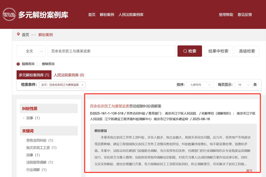The width and height of the screenshot is (266, 177).
Task: Select the 模糊查询 radio button
Action: [39, 64]
